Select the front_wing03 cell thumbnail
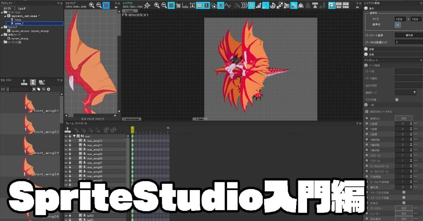 pos(30,146)
